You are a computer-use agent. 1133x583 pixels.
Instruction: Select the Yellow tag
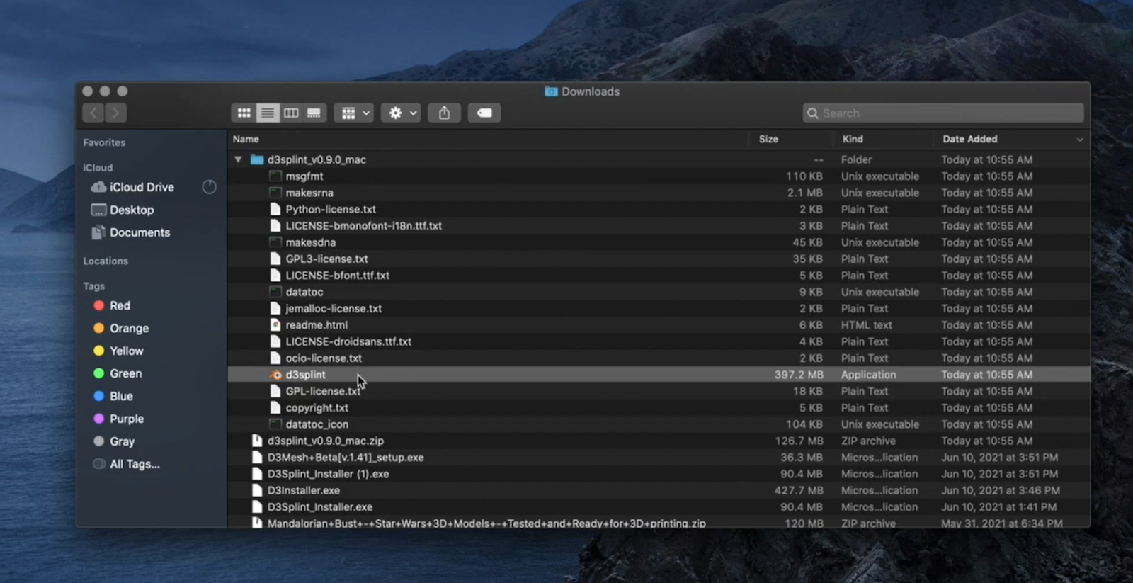126,351
